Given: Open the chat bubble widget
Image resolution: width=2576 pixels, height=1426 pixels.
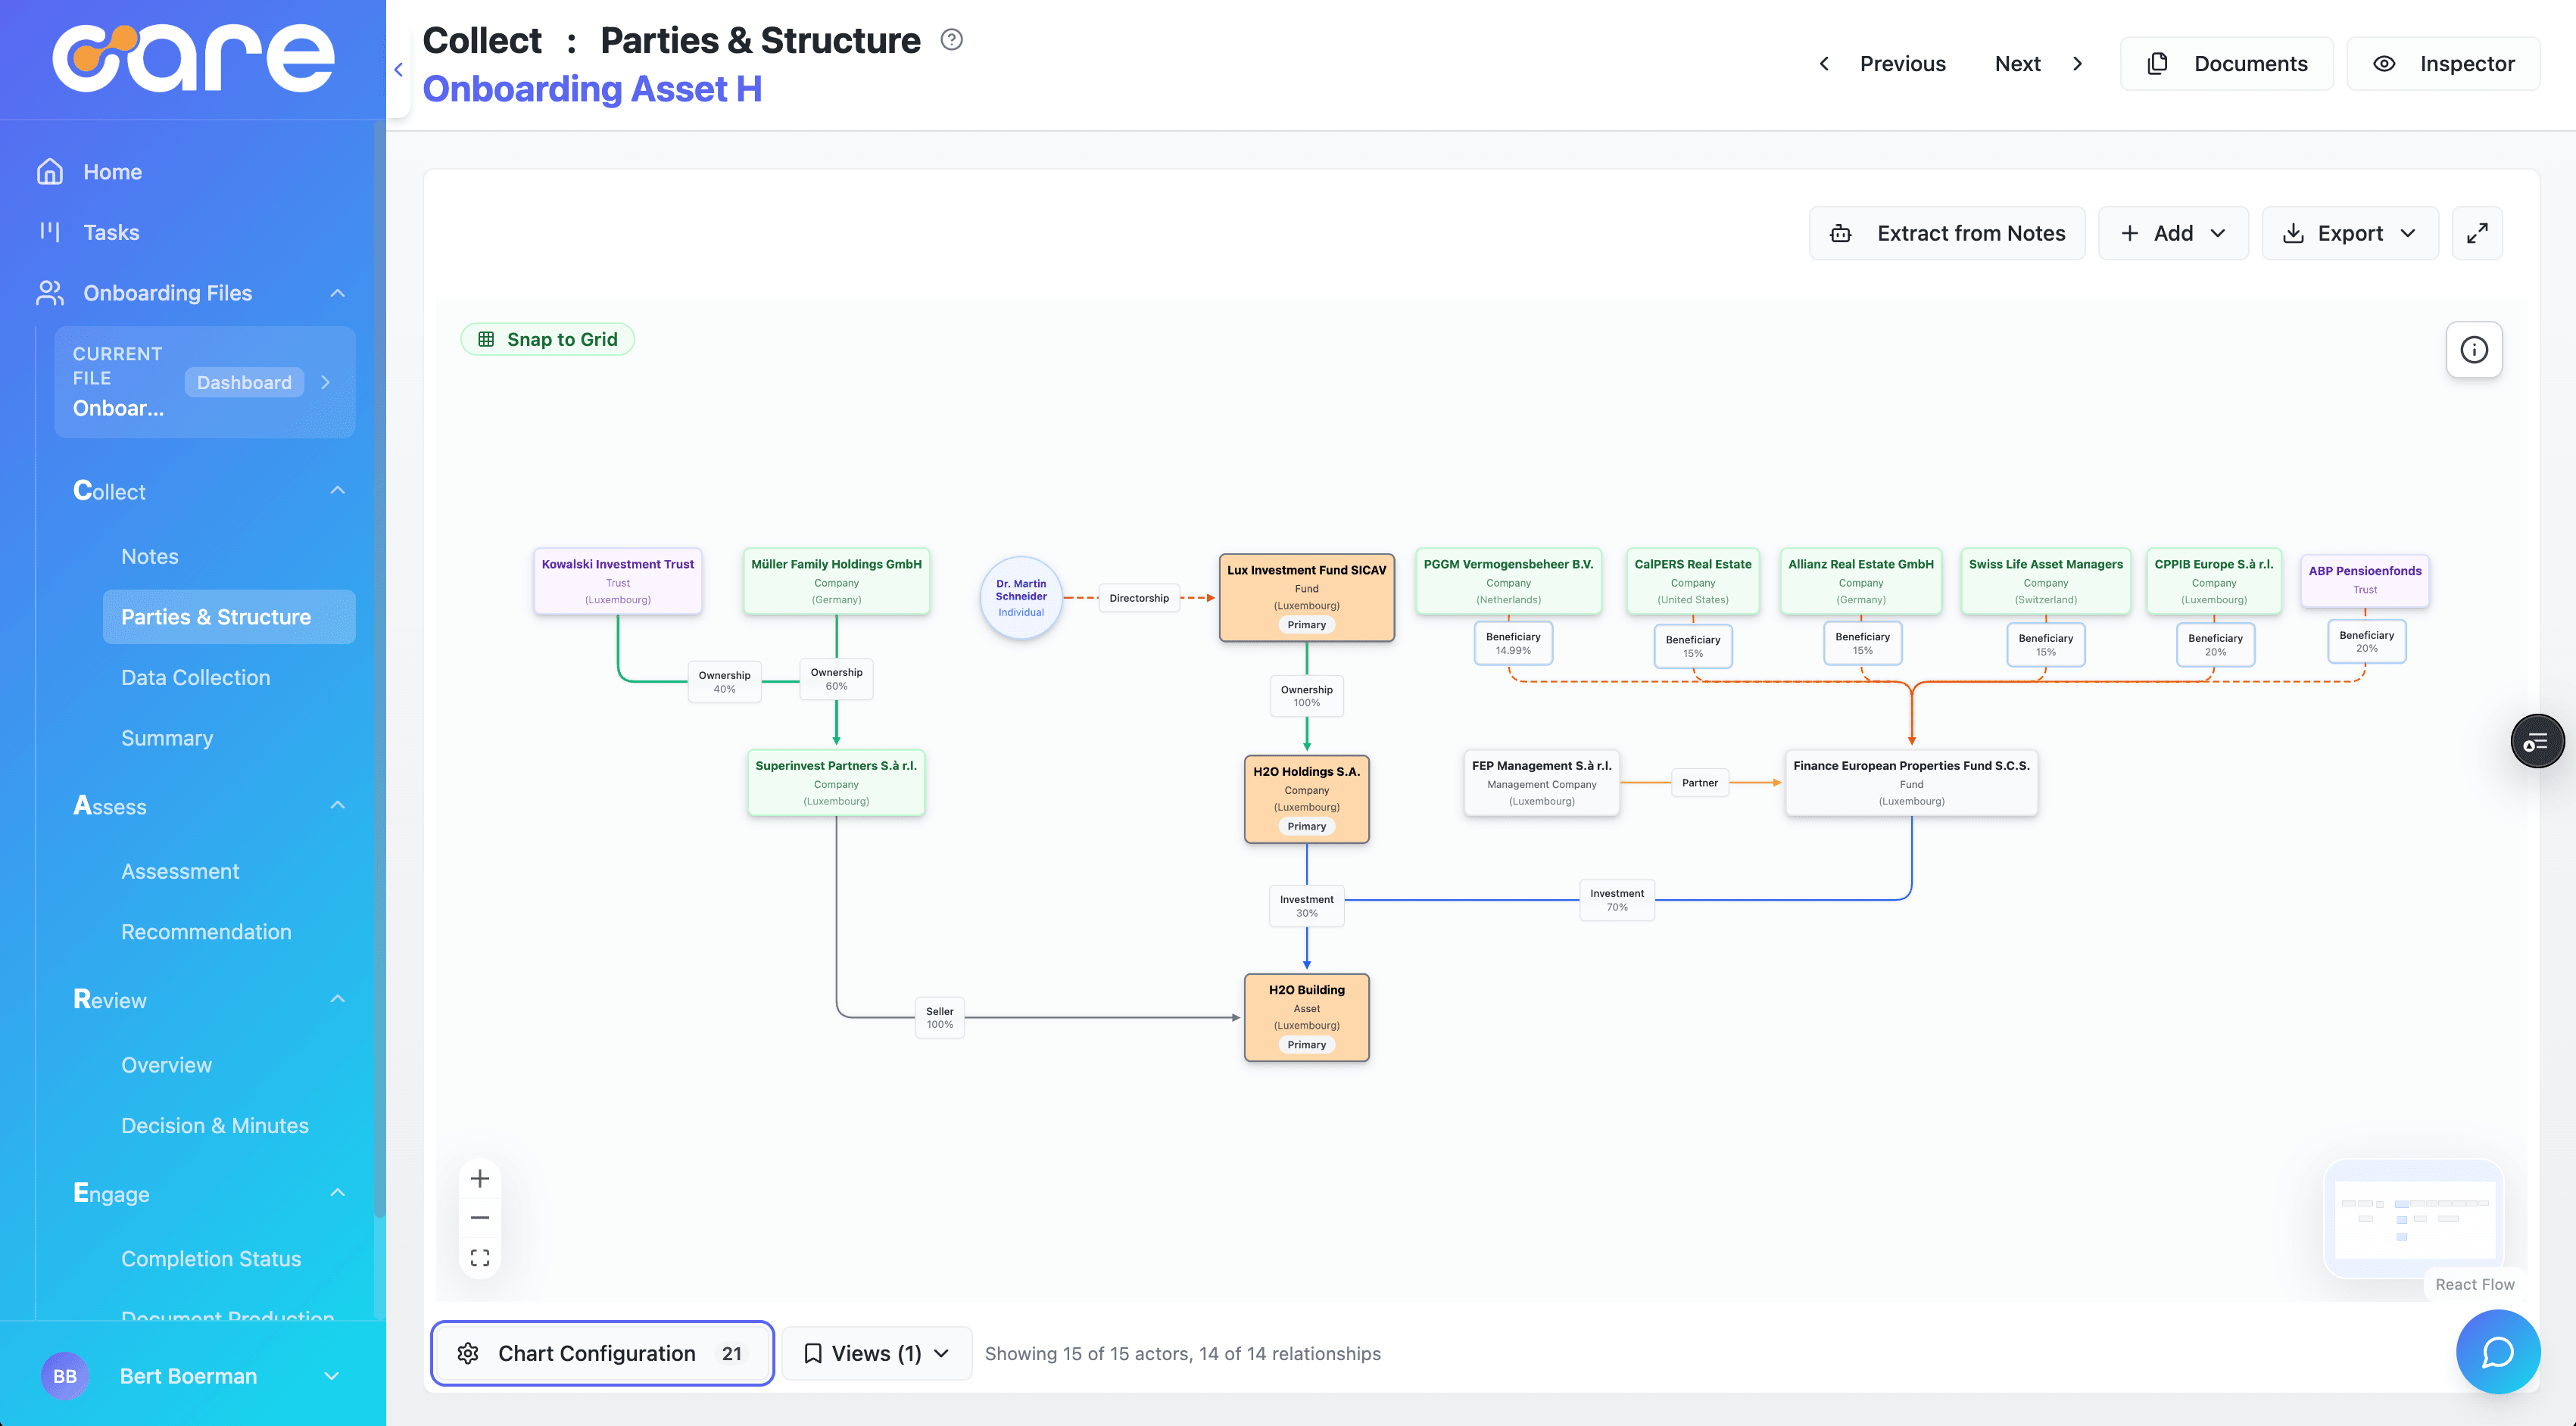Looking at the screenshot, I should pos(2497,1352).
